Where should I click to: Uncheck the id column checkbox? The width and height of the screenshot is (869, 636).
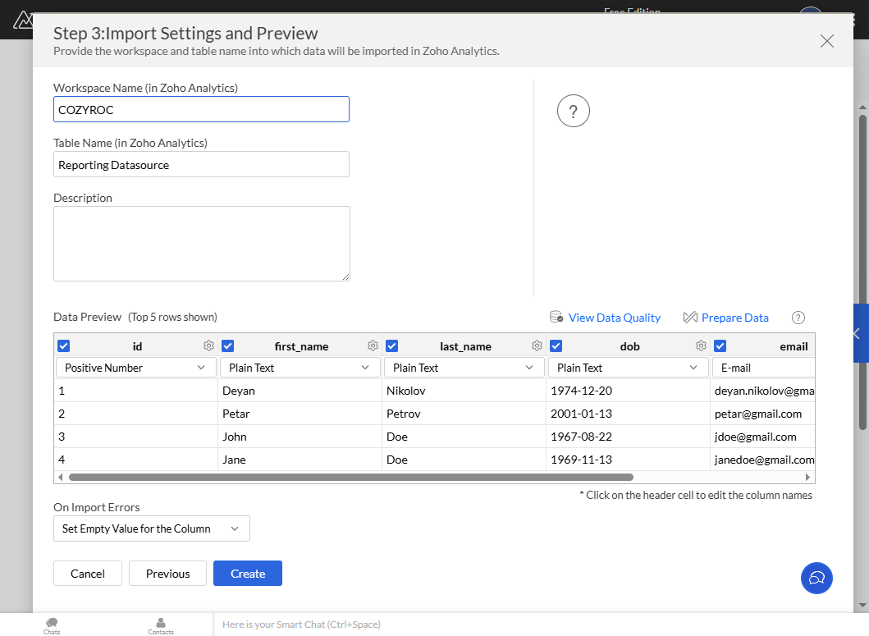pyautogui.click(x=64, y=346)
